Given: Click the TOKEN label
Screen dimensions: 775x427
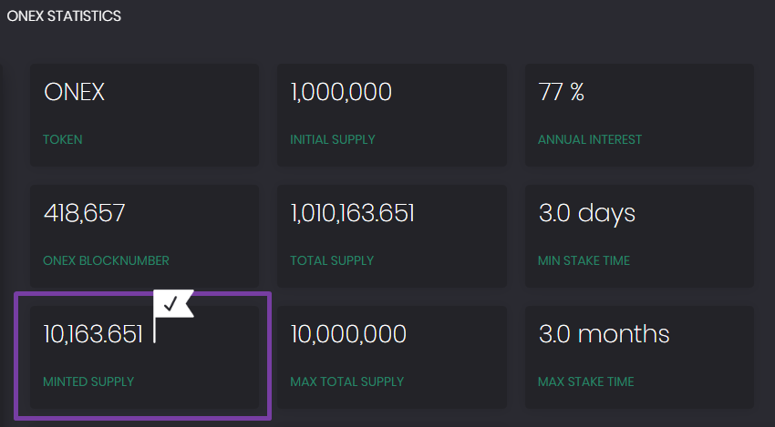Looking at the screenshot, I should coord(63,139).
